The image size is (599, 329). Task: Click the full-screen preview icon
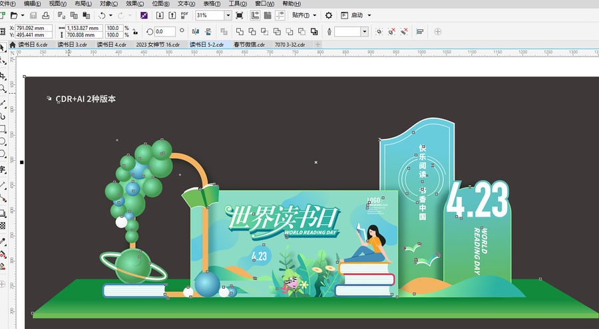[240, 15]
